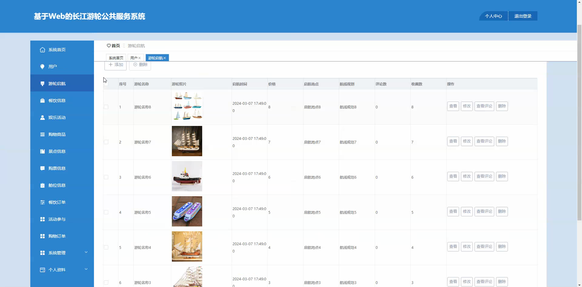Click the heart icon in breadcrumb
The height and width of the screenshot is (287, 582).
pos(109,46)
